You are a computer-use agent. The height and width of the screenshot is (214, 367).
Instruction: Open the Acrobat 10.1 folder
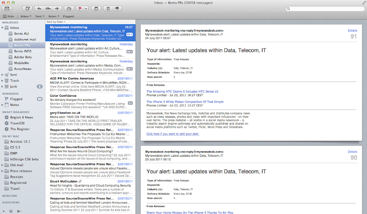(22, 142)
